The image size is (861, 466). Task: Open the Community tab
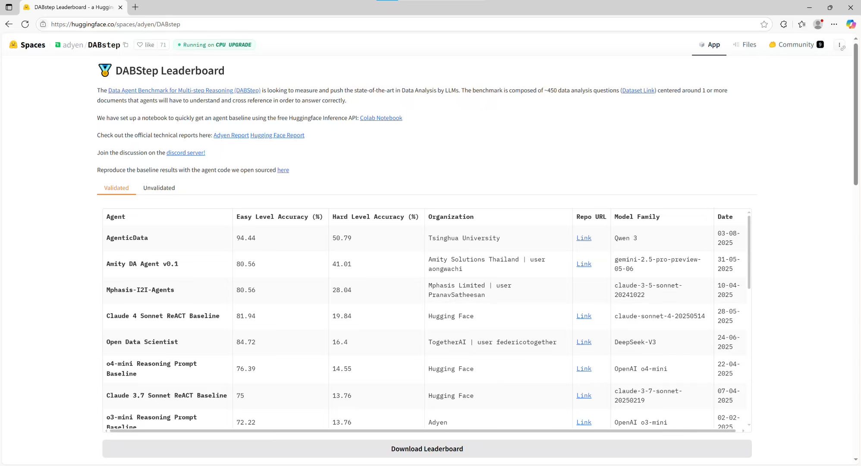click(x=796, y=45)
